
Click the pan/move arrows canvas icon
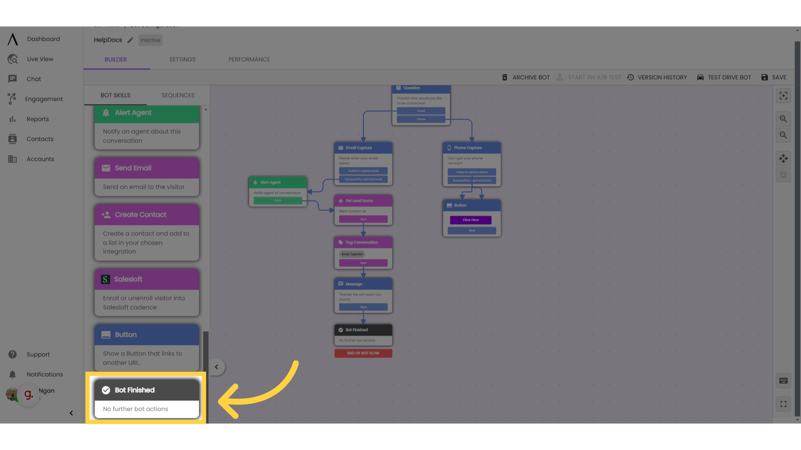coord(783,158)
